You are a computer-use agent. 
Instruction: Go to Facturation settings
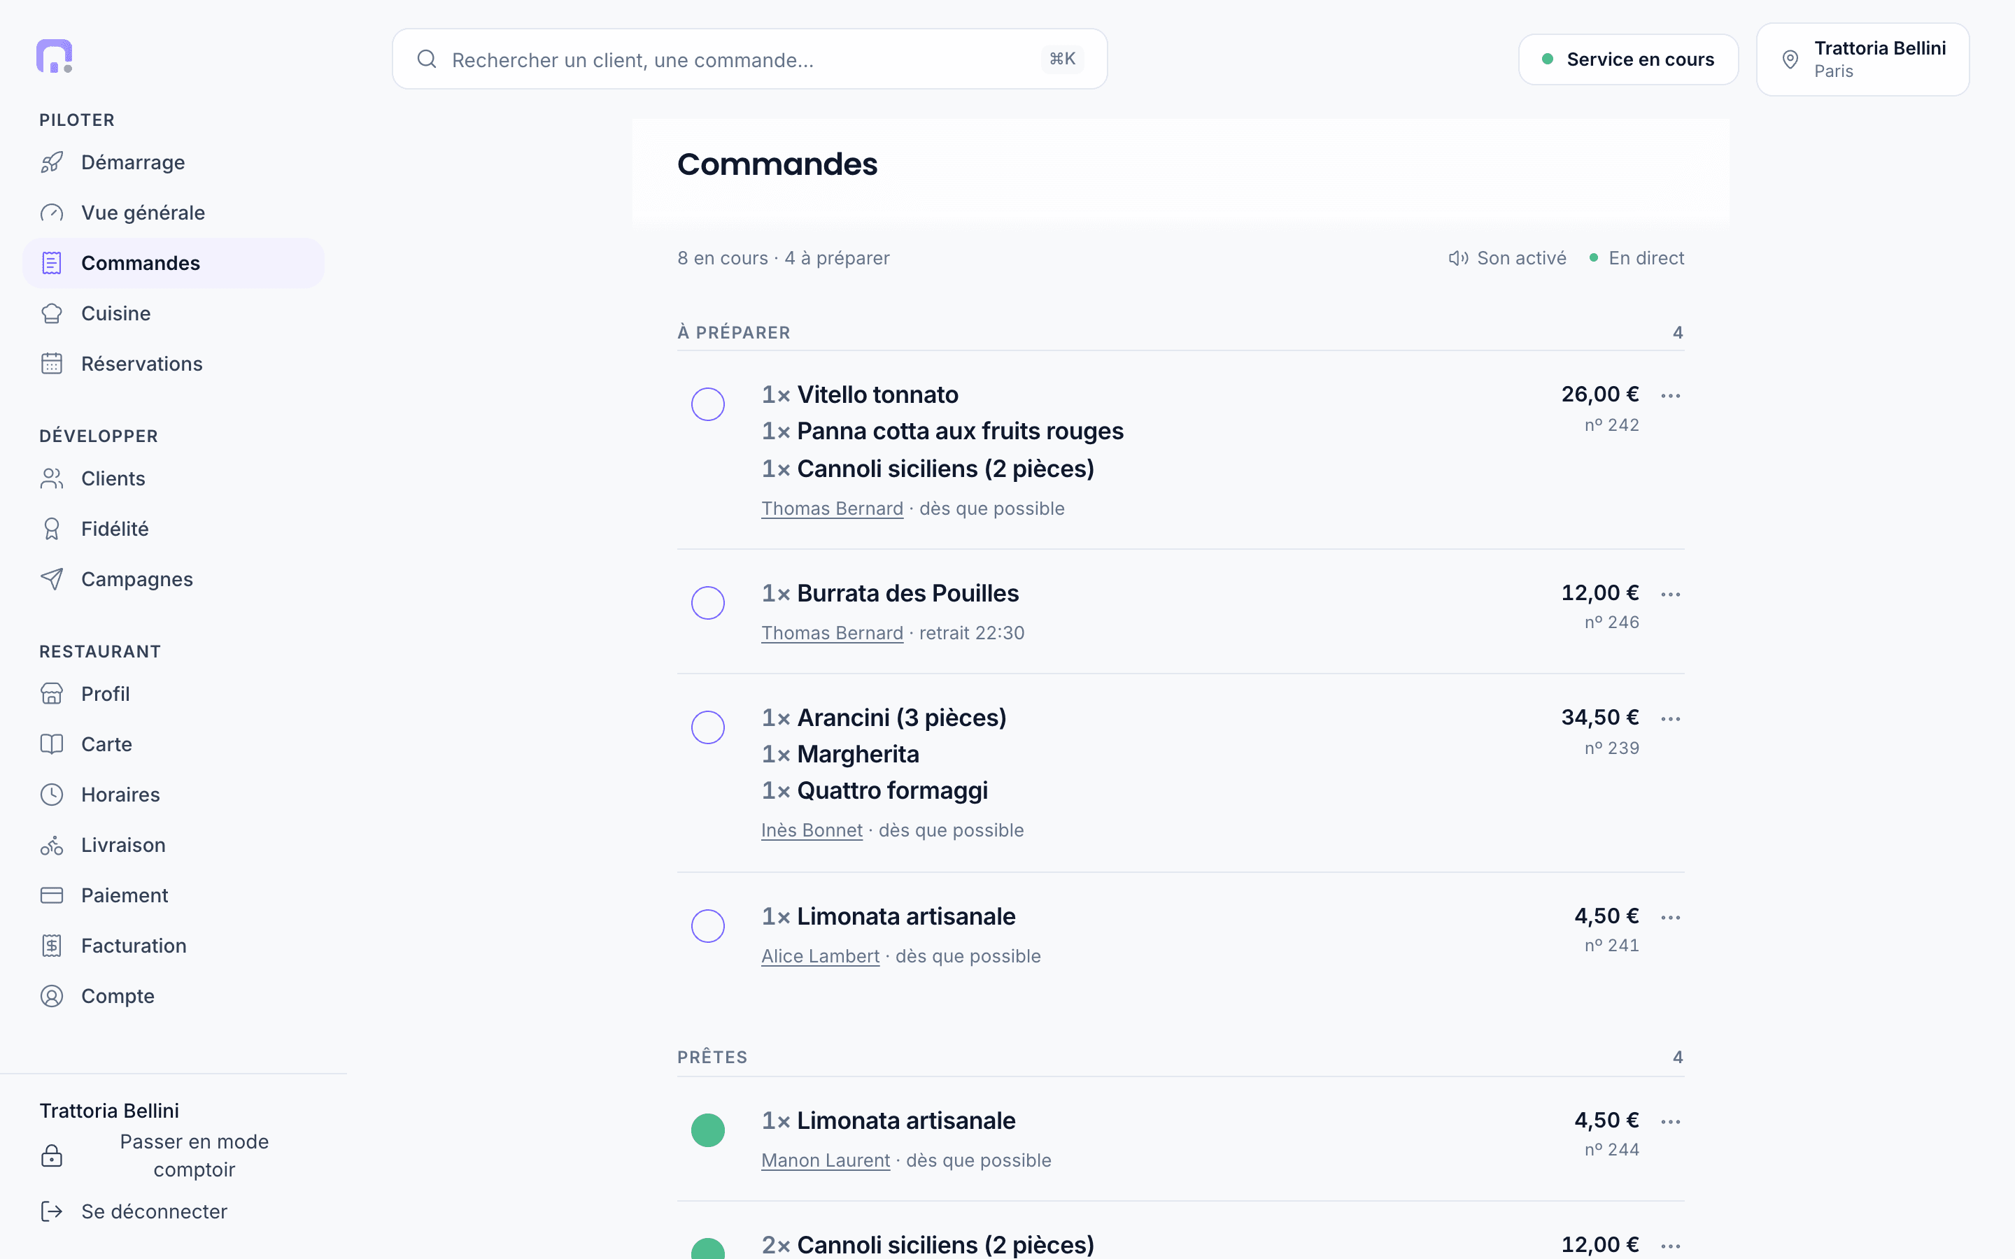(x=174, y=946)
